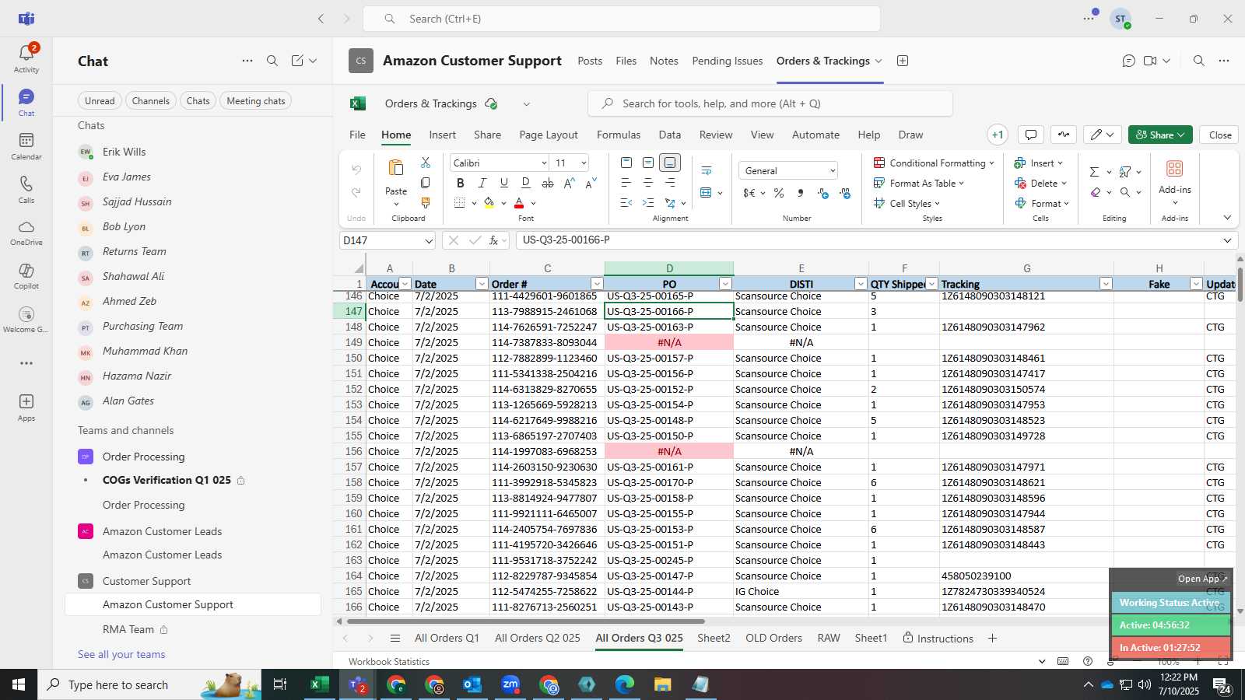Toggle the Meeting chats filter
Image resolution: width=1245 pixels, height=700 pixels.
coord(256,101)
